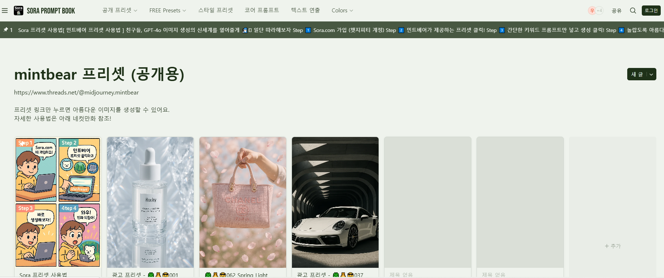Image resolution: width=664 pixels, height=278 pixels.
Task: Expand the arrow beside 새 글 button
Action: coord(651,74)
